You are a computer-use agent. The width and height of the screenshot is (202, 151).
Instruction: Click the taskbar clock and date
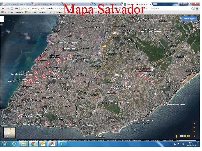[x=191, y=144]
